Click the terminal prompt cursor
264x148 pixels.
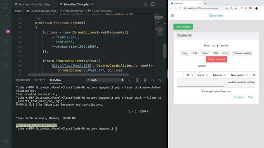click(116, 129)
